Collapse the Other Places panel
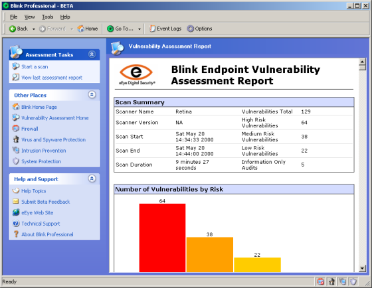This screenshot has height=288, width=372. pos(92,95)
